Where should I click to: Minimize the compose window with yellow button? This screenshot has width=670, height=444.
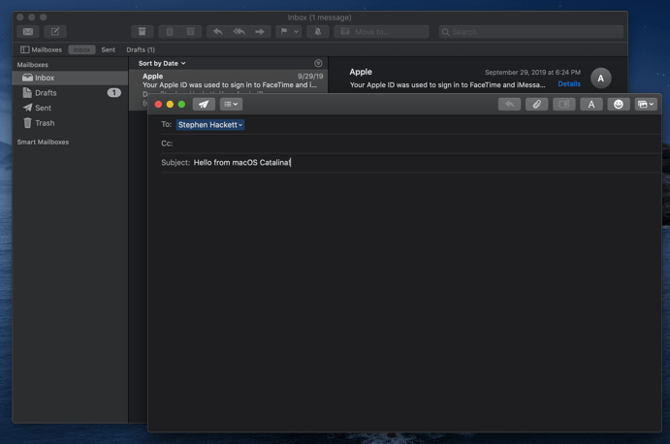coord(170,105)
